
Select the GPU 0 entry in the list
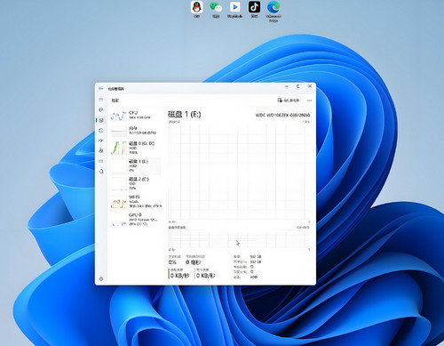coord(136,219)
